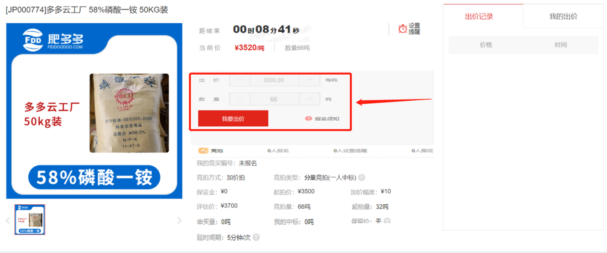Click the product title JP000774
This screenshot has height=253, width=607.
[x=87, y=10]
